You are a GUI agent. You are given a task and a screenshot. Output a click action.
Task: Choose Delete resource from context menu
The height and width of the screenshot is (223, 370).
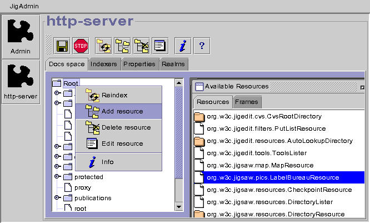coord(126,128)
